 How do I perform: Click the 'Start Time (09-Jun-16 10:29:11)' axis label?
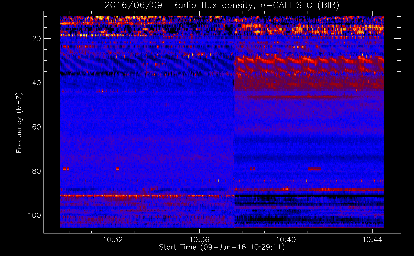click(x=222, y=247)
